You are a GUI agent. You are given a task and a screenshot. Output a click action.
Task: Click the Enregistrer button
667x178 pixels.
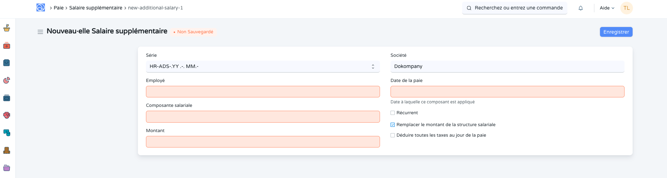616,32
